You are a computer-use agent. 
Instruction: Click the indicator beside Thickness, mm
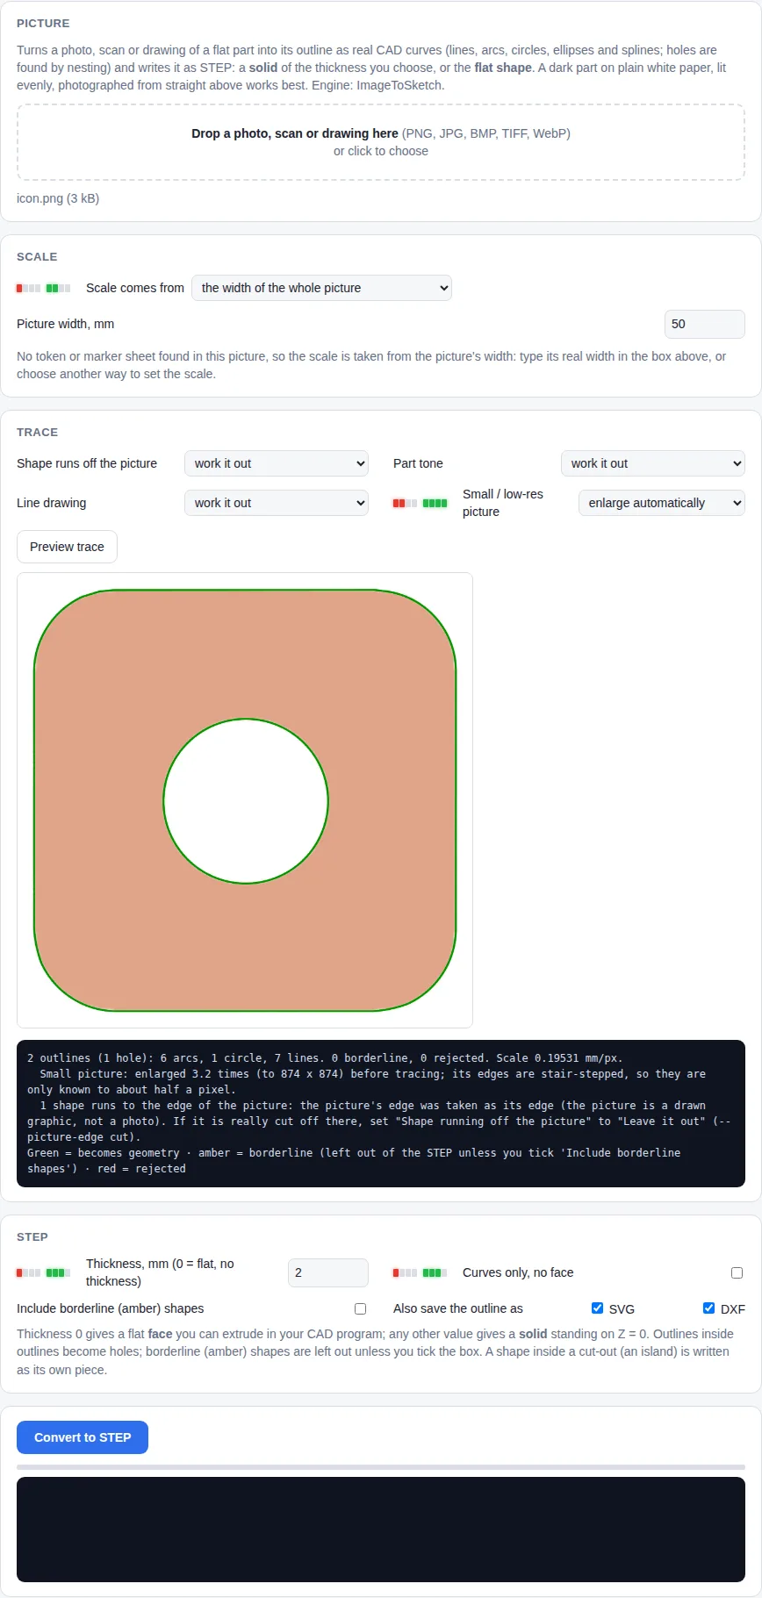coord(44,1272)
